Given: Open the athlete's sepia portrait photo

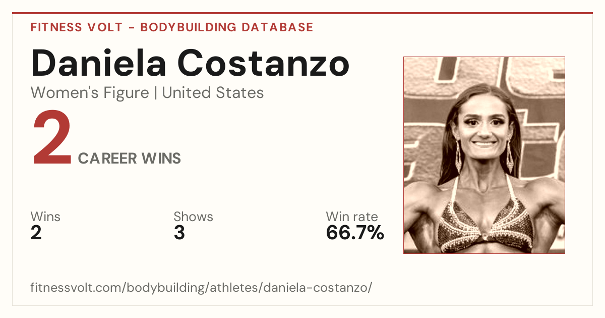Looking at the screenshot, I should [484, 155].
